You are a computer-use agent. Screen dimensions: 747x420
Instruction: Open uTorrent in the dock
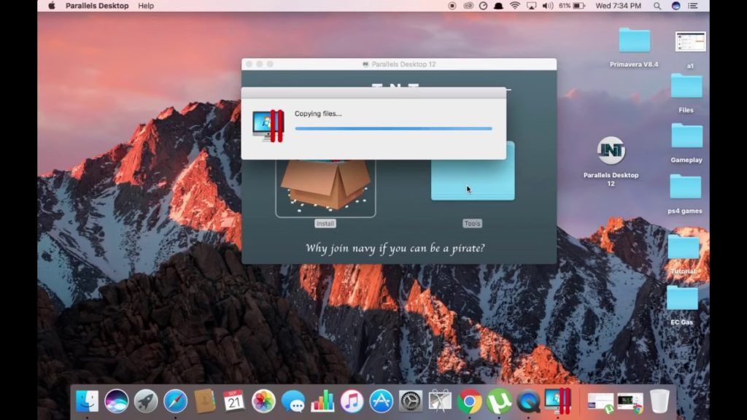(499, 401)
